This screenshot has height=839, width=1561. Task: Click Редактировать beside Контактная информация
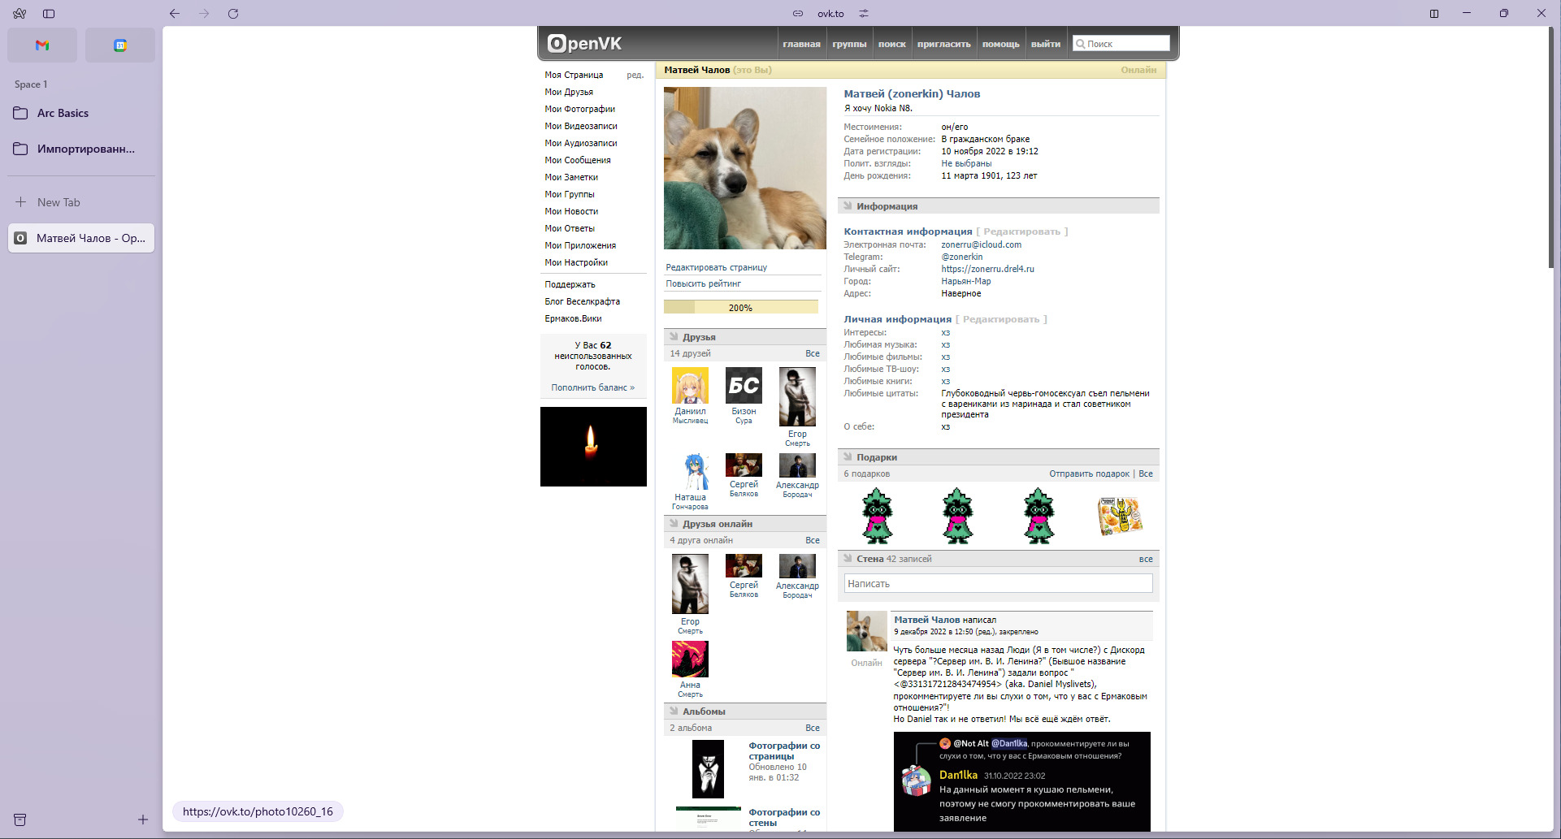(x=1021, y=231)
